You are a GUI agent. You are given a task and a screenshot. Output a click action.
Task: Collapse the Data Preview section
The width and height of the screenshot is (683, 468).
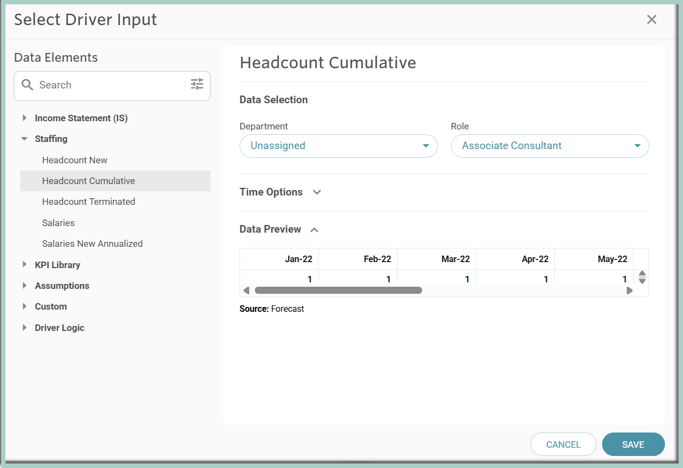click(x=314, y=229)
